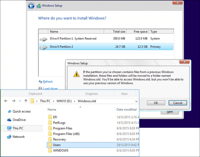Click the This PC monitor icon
The height and width of the screenshot is (157, 200).
(x=9, y=128)
